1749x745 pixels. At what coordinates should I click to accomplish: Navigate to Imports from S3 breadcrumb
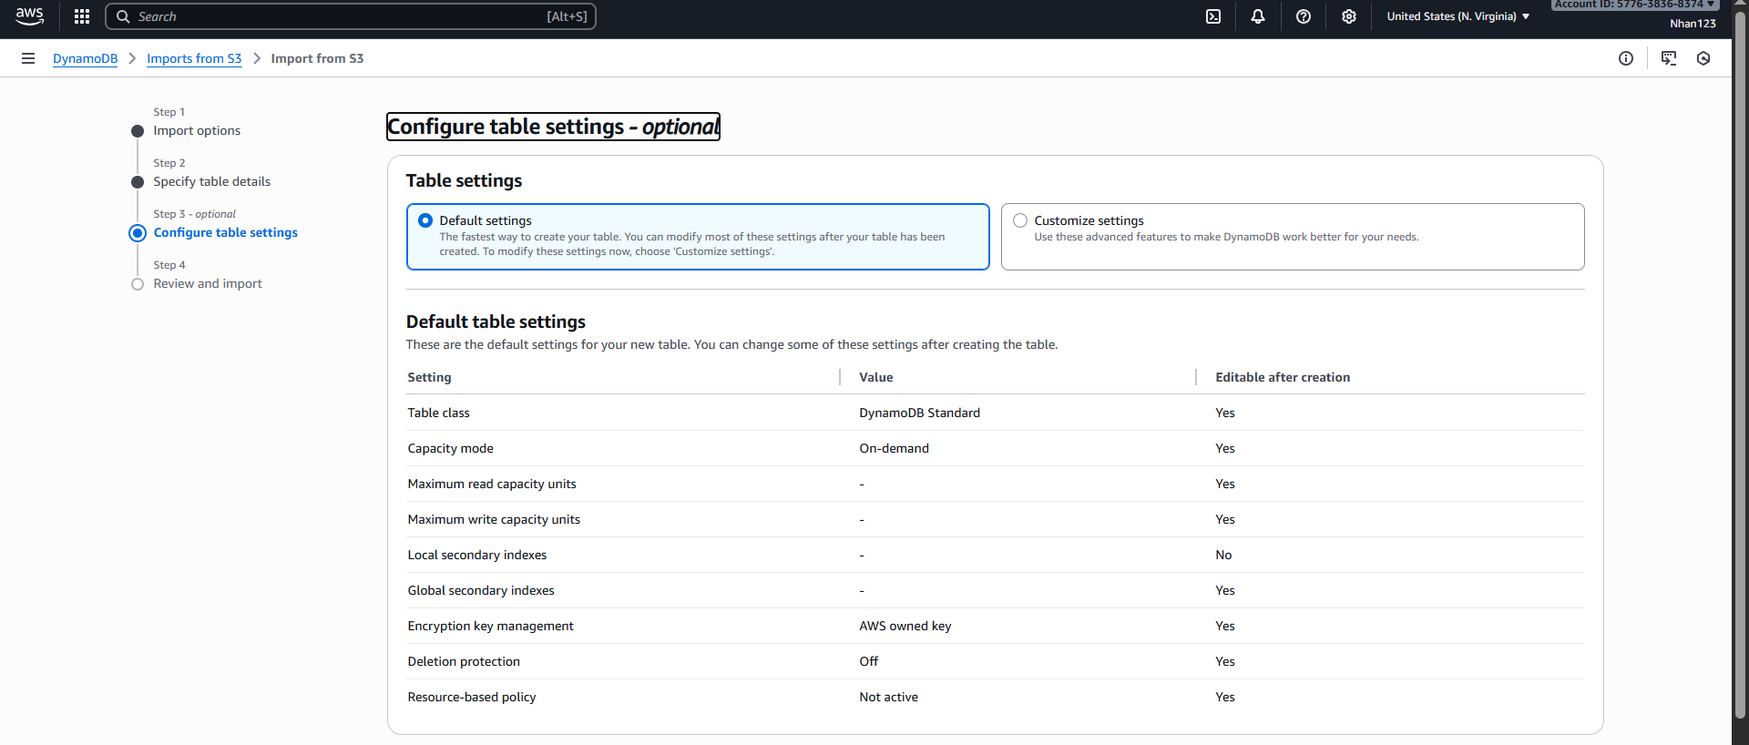click(194, 58)
